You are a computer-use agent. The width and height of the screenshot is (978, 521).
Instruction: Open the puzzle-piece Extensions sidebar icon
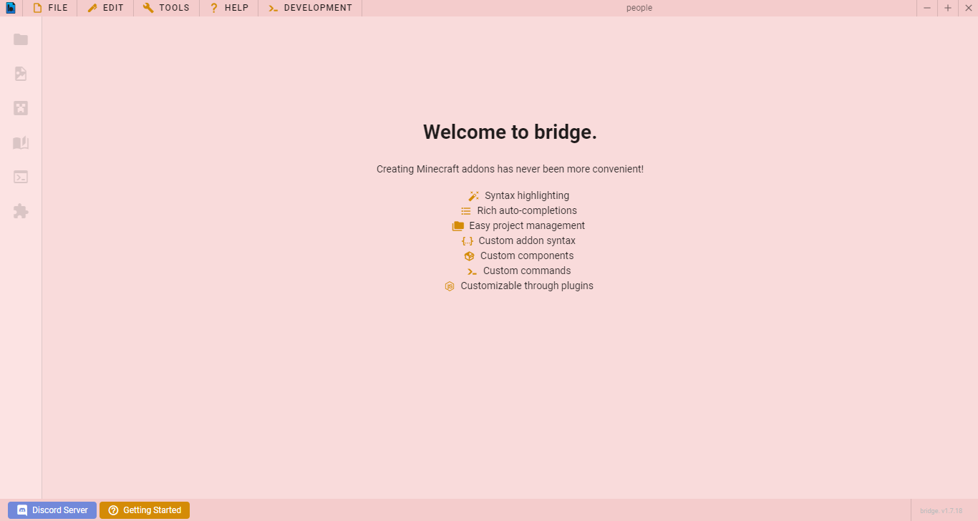click(21, 211)
